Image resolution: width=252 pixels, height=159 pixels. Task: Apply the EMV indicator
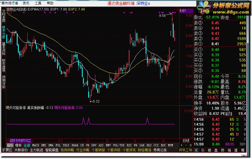tap(108, 145)
